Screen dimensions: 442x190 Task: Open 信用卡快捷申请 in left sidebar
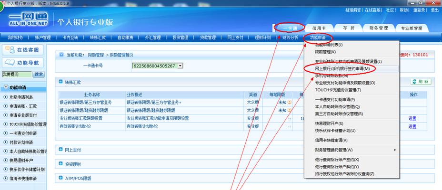tap(23, 178)
